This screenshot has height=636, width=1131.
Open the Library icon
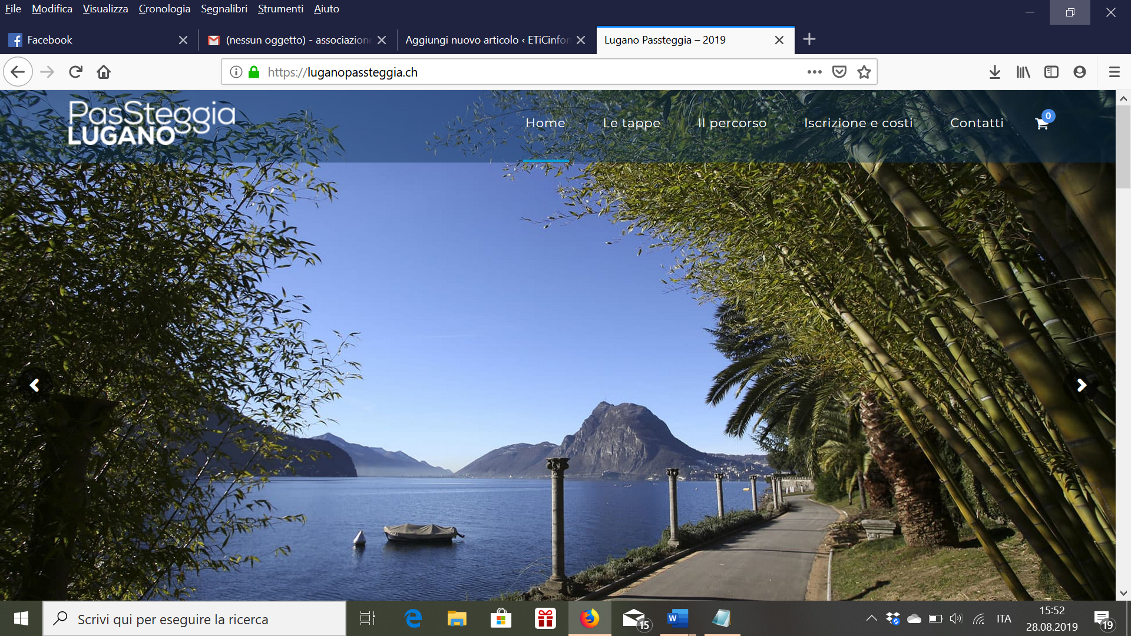point(1023,72)
